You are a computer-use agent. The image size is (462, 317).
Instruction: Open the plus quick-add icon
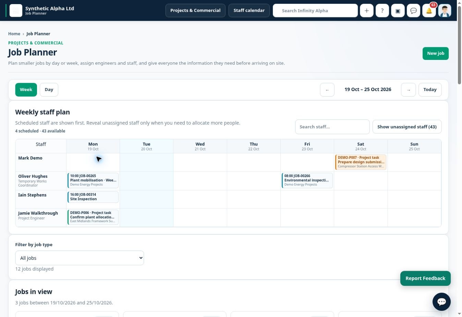(366, 11)
